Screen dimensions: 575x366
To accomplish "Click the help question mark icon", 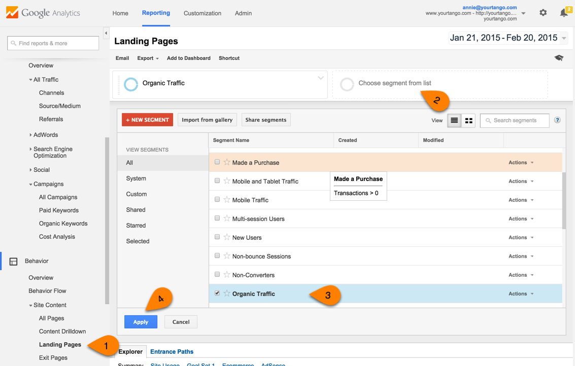I will pos(557,120).
